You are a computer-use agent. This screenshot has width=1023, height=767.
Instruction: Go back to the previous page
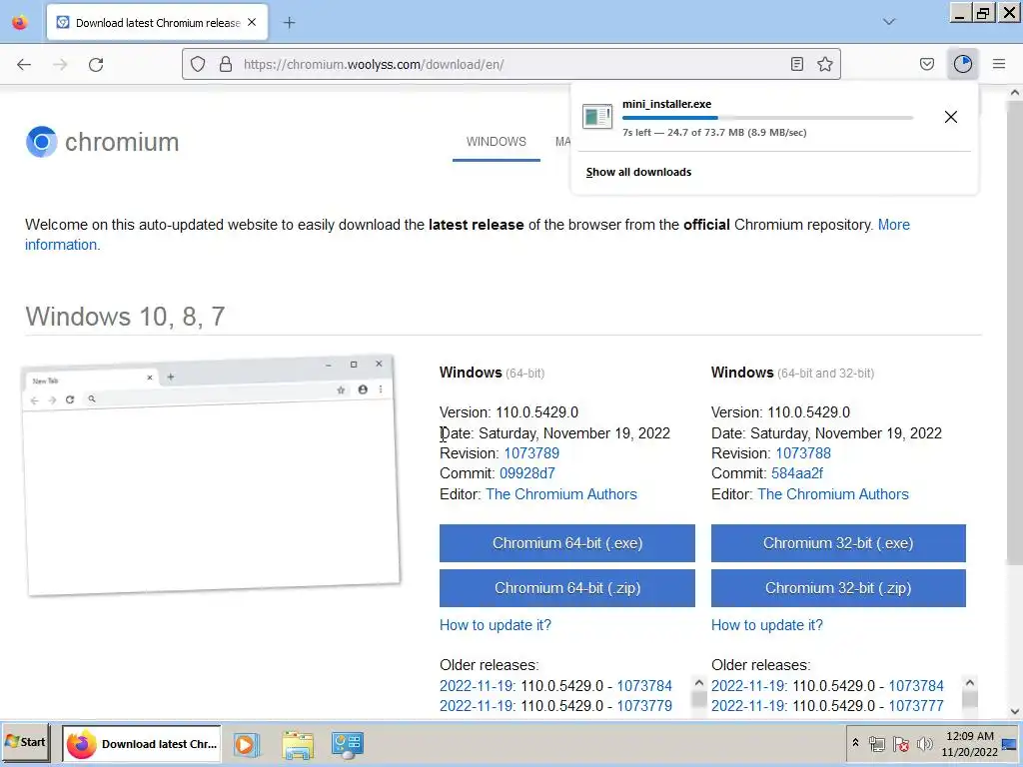click(x=24, y=64)
